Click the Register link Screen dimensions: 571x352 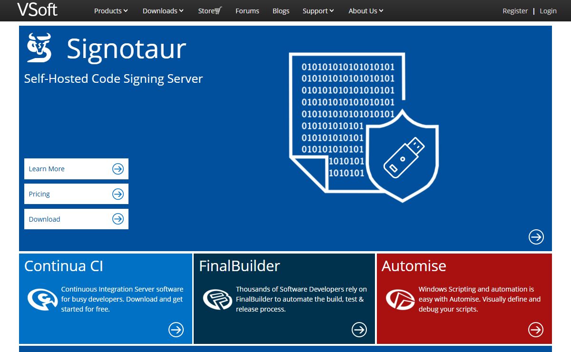(x=515, y=10)
